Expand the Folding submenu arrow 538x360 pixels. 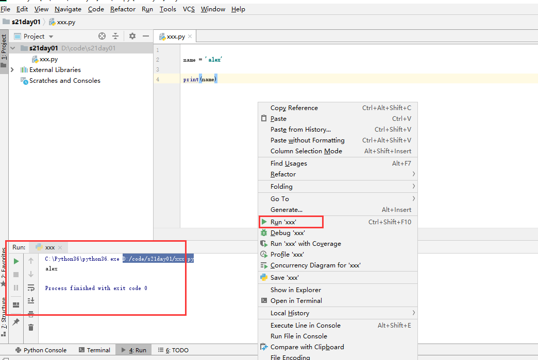(413, 186)
